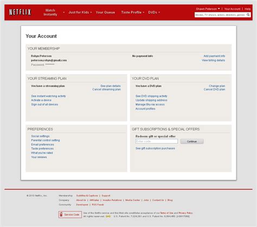This screenshot has width=257, height=227.
Task: Click the Enter code gift field
Action: click(x=157, y=142)
